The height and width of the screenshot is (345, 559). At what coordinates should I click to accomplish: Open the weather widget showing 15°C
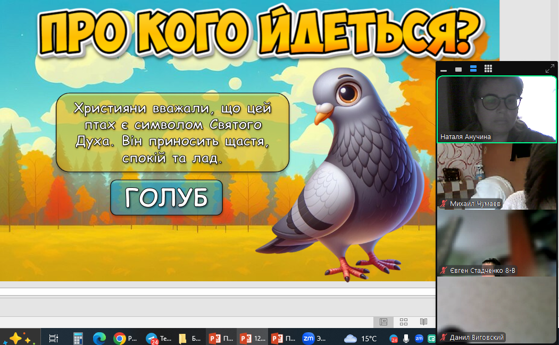(361, 338)
